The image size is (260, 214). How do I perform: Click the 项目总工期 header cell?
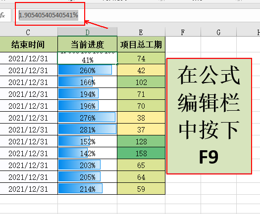coord(141,44)
